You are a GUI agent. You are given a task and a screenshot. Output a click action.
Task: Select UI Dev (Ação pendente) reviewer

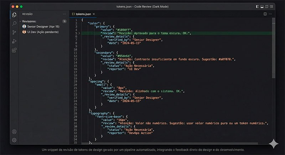click(43, 32)
